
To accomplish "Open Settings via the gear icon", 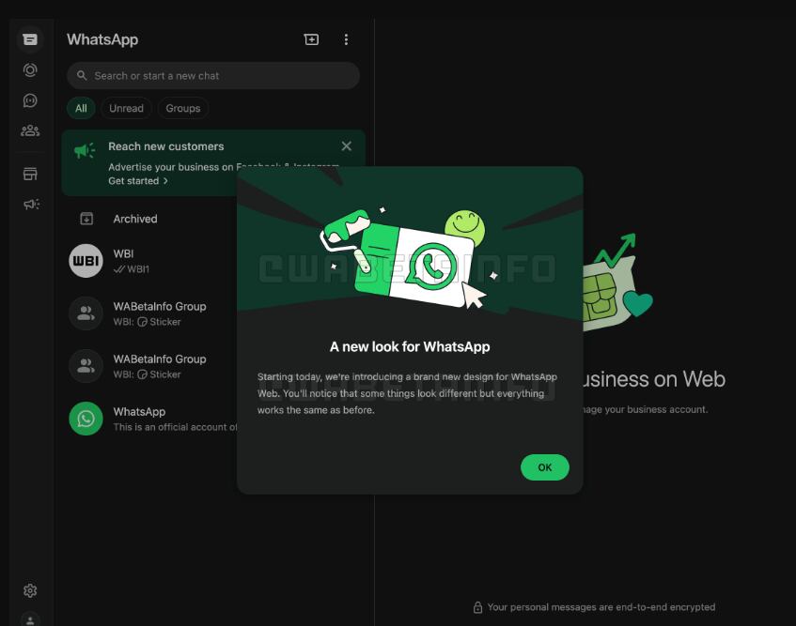I will (x=30, y=590).
